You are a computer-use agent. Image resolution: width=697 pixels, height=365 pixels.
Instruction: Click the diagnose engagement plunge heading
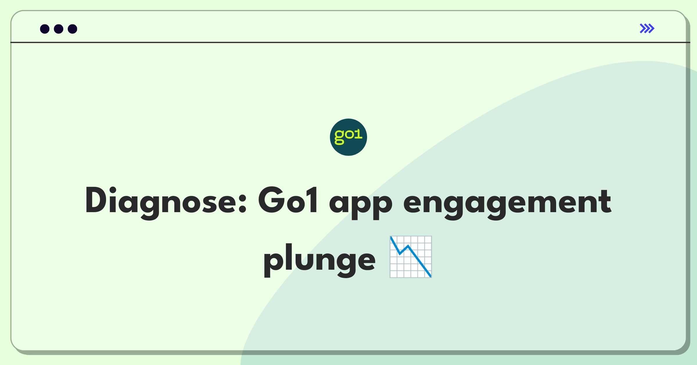point(348,226)
